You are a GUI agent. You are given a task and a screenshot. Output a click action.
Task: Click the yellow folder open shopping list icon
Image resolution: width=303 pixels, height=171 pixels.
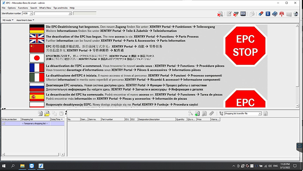47,113
